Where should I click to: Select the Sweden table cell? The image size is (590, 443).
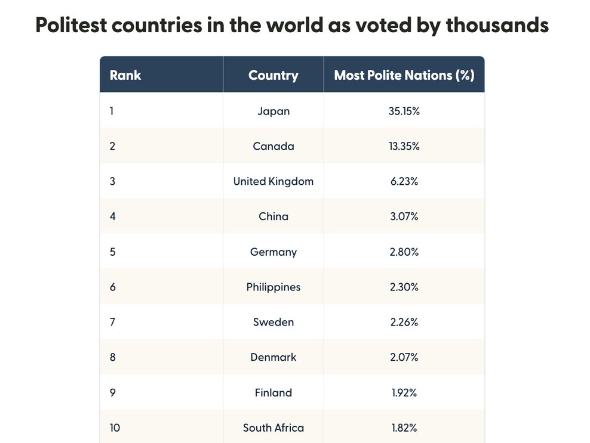click(x=274, y=322)
